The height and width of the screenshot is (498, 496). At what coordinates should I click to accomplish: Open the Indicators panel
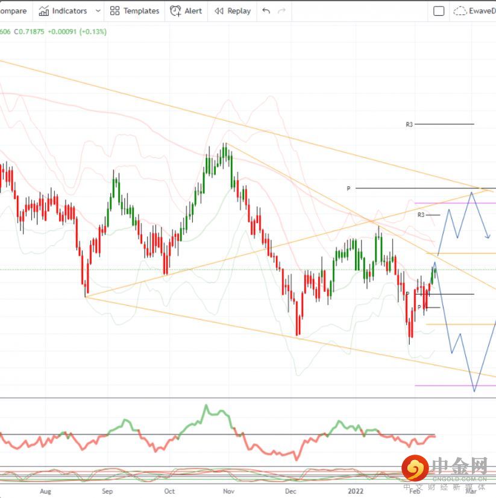(63, 11)
